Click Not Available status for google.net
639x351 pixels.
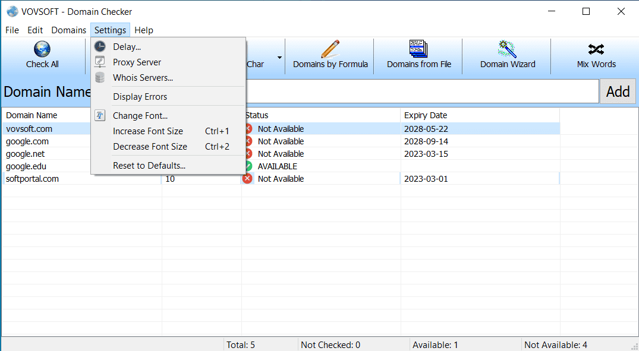click(x=281, y=154)
